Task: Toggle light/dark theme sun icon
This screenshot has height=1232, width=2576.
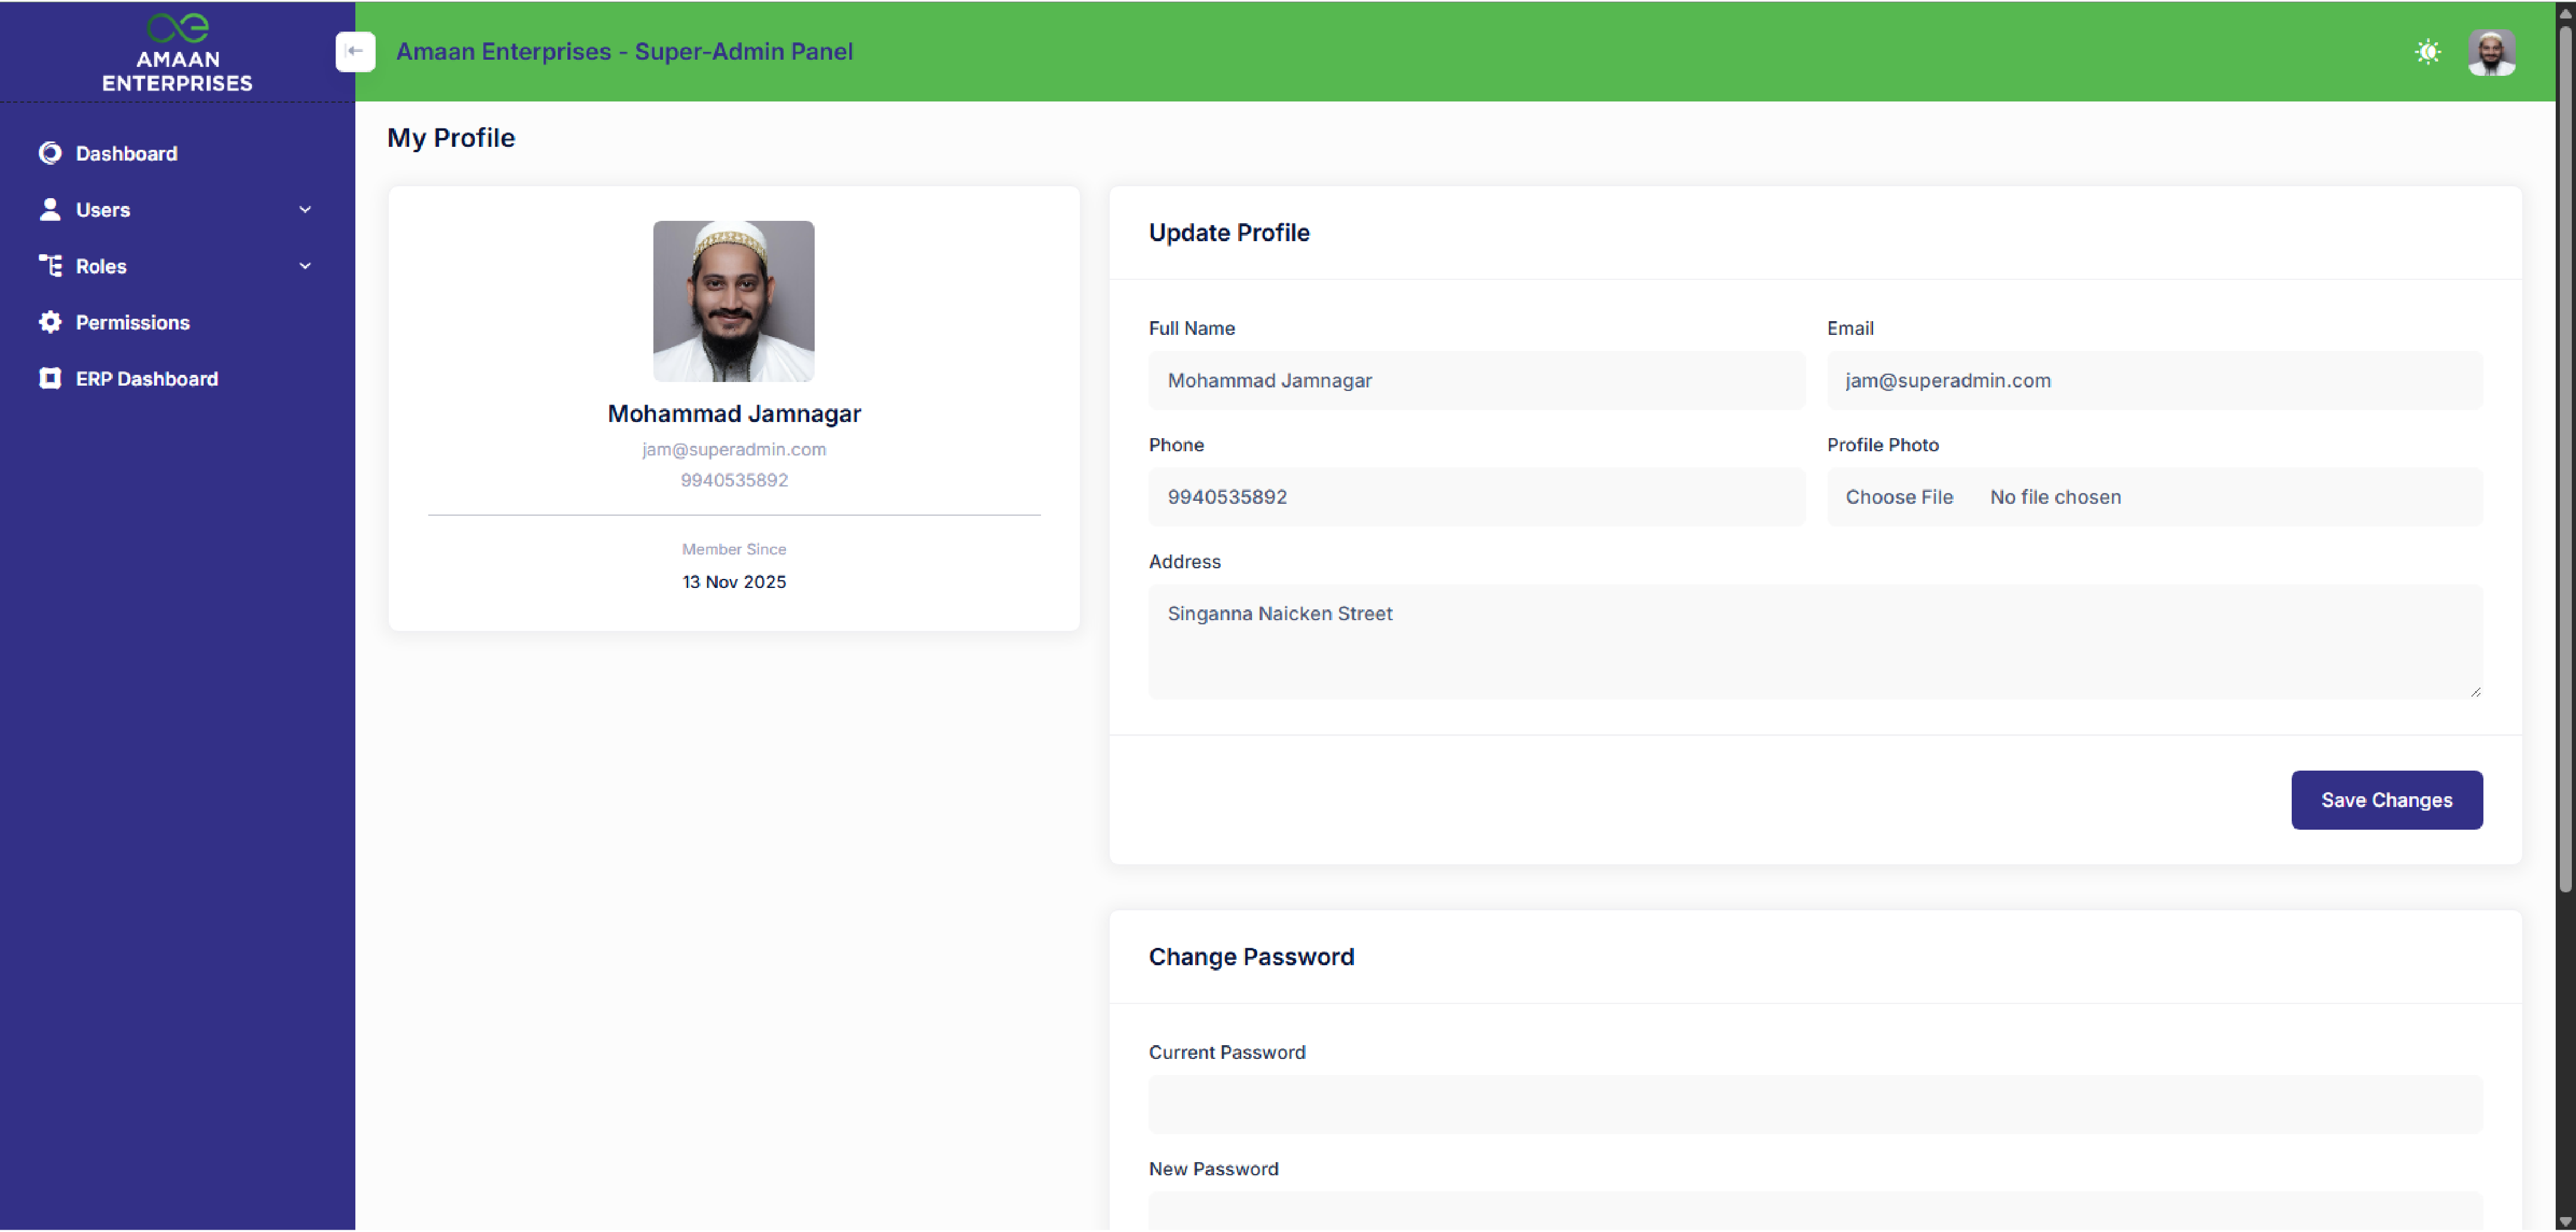Action: [2428, 51]
